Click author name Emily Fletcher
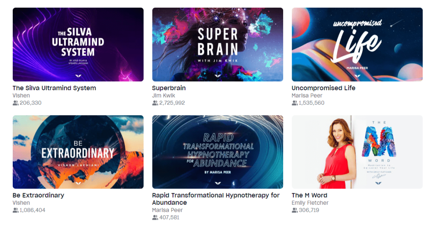 click(310, 203)
